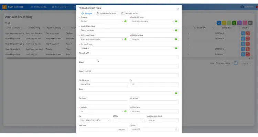Screen dimensions: 258x137
Task: Focus the Mã số thuế input field
Action: point(154,102)
